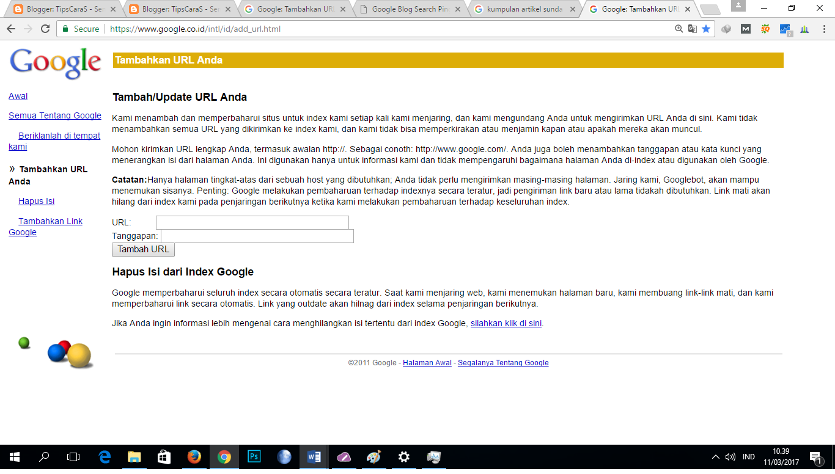Close the Google Blog Search Ping tab
Viewport: 835px width, 474px height.
[x=458, y=9]
